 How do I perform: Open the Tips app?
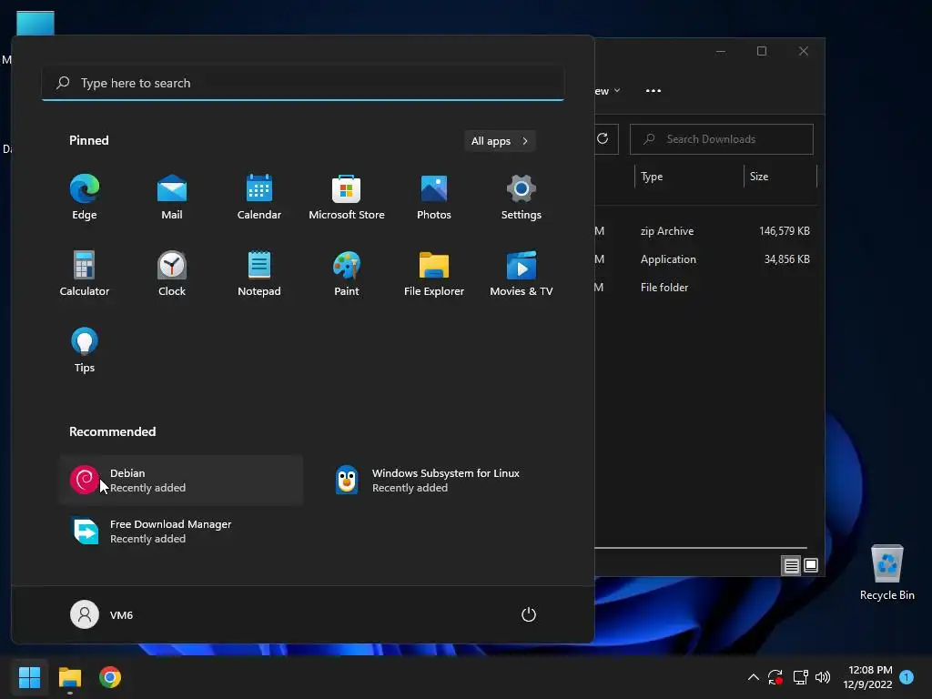tap(84, 350)
